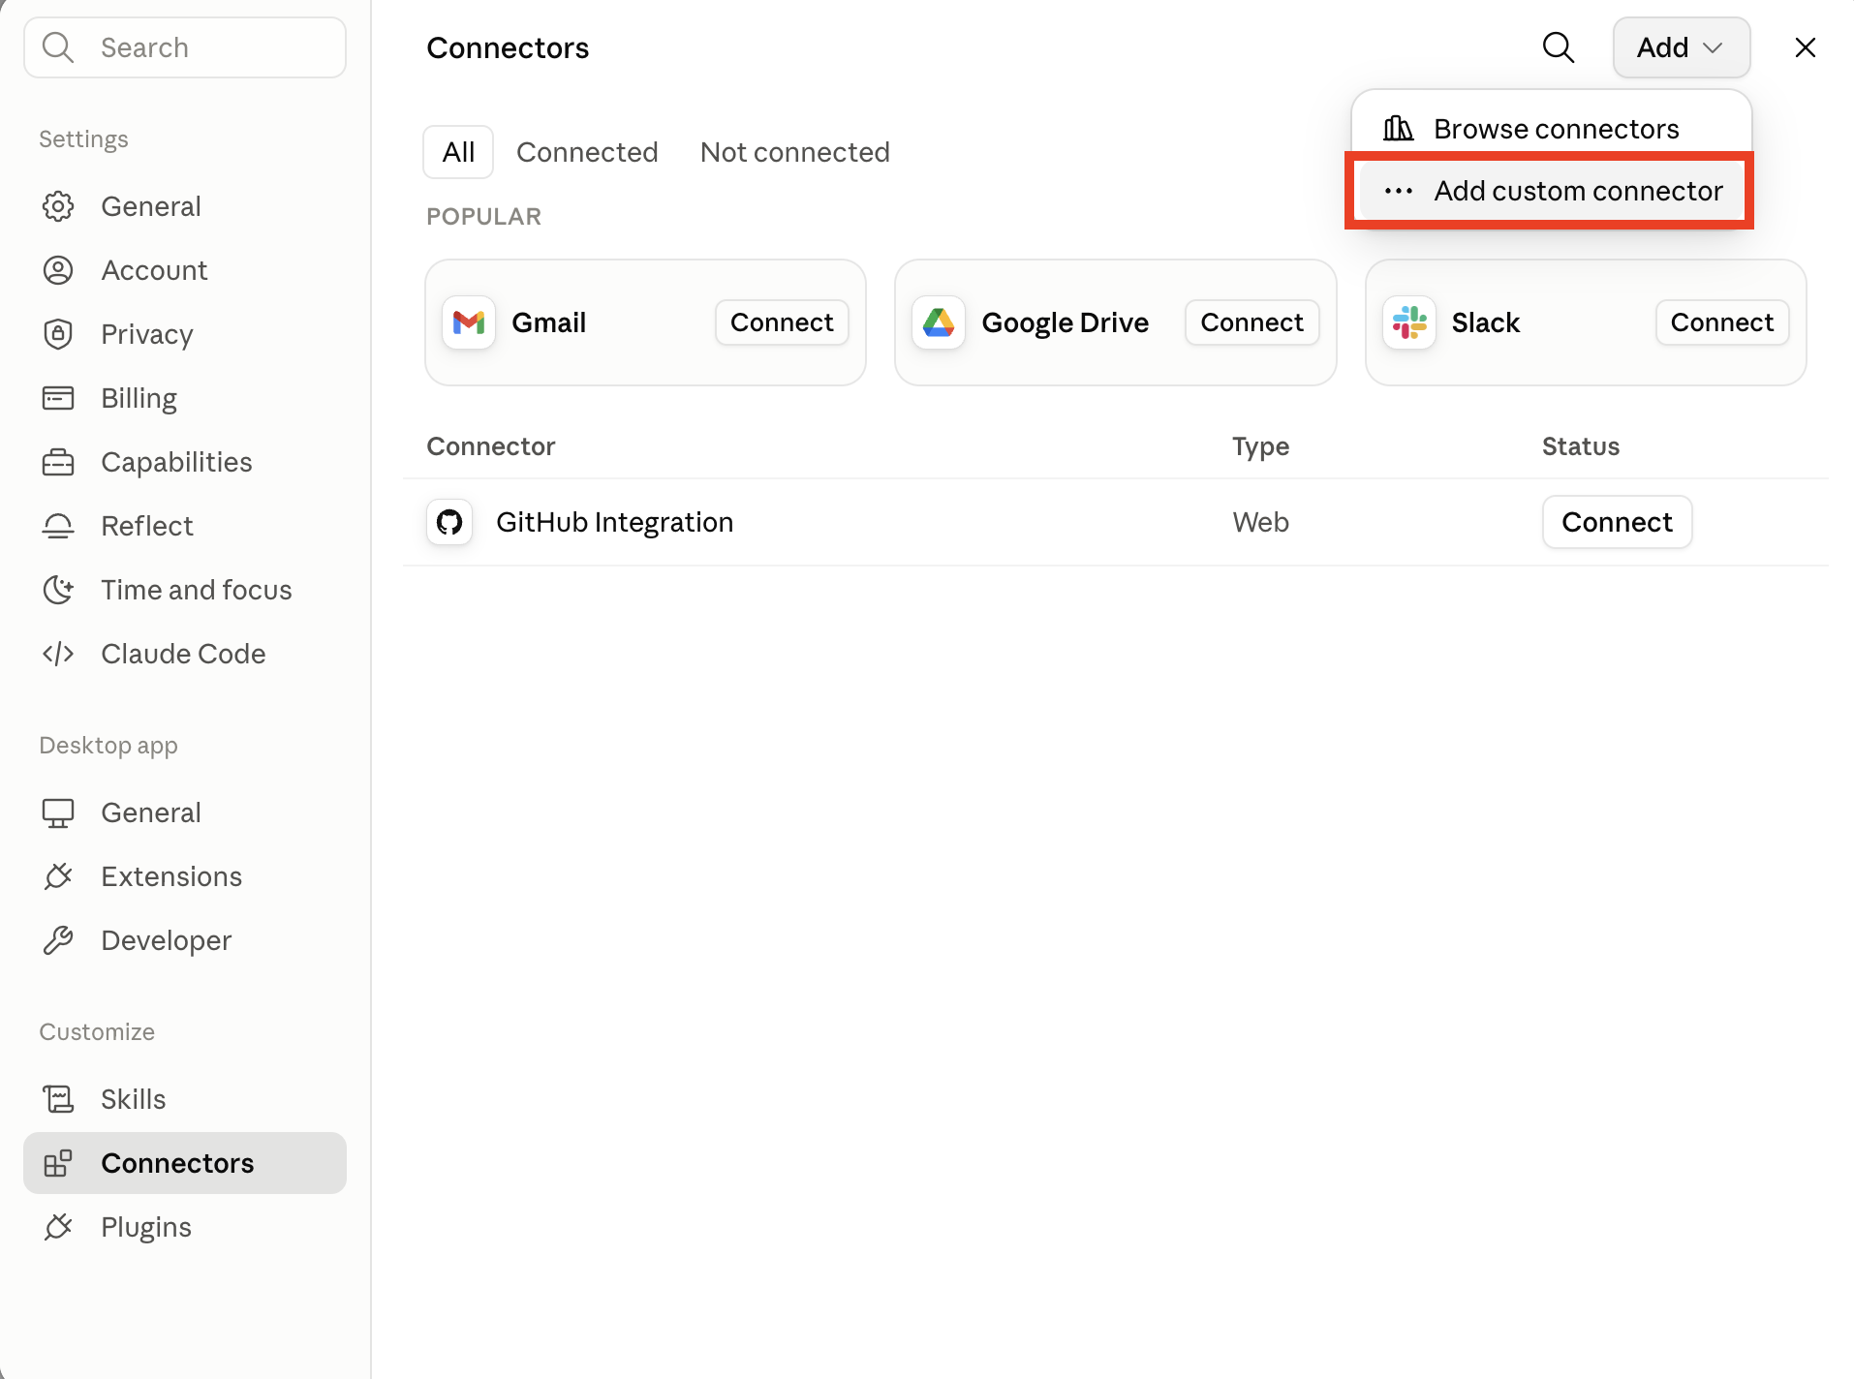Choose Browse connectors from the menu
Viewport: 1854px width, 1379px height.
coord(1551,129)
